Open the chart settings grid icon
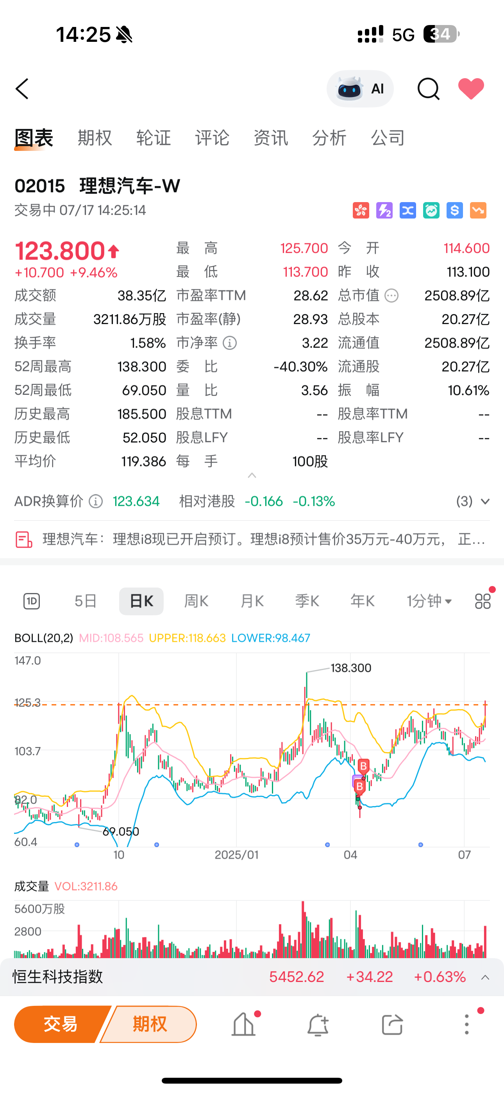This screenshot has width=504, height=1093. (483, 601)
